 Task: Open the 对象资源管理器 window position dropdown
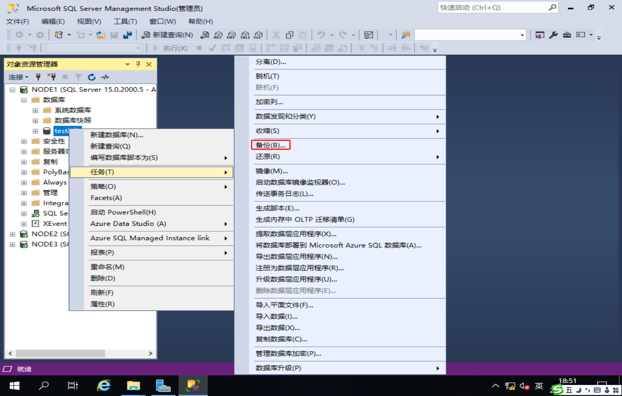[127, 64]
